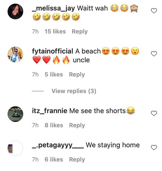The height and width of the screenshot is (171, 162).
Task: Open _melissa_jay profile picture
Action: coord(15,11)
